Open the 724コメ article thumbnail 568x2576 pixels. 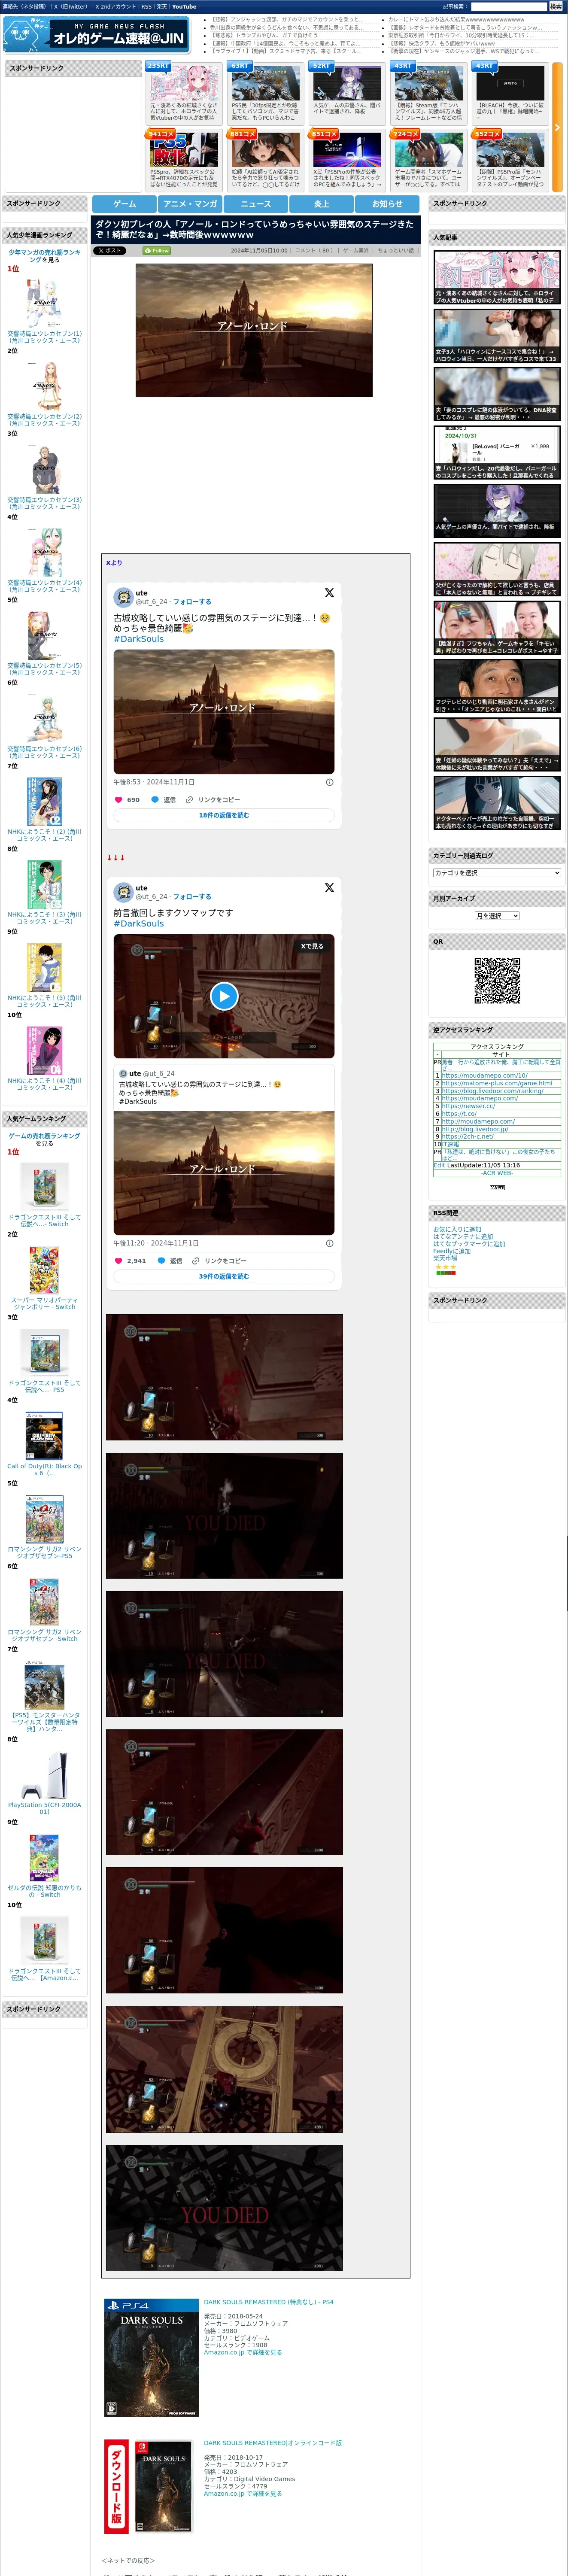tap(428, 150)
